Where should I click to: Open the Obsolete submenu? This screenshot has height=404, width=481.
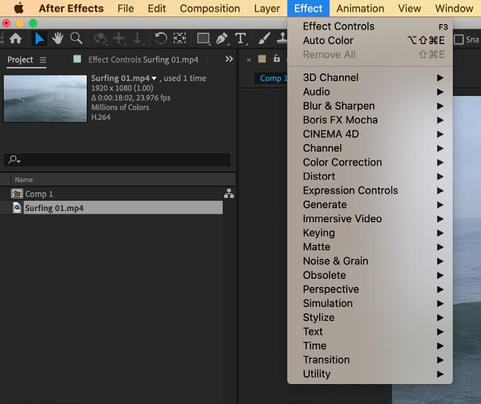370,275
